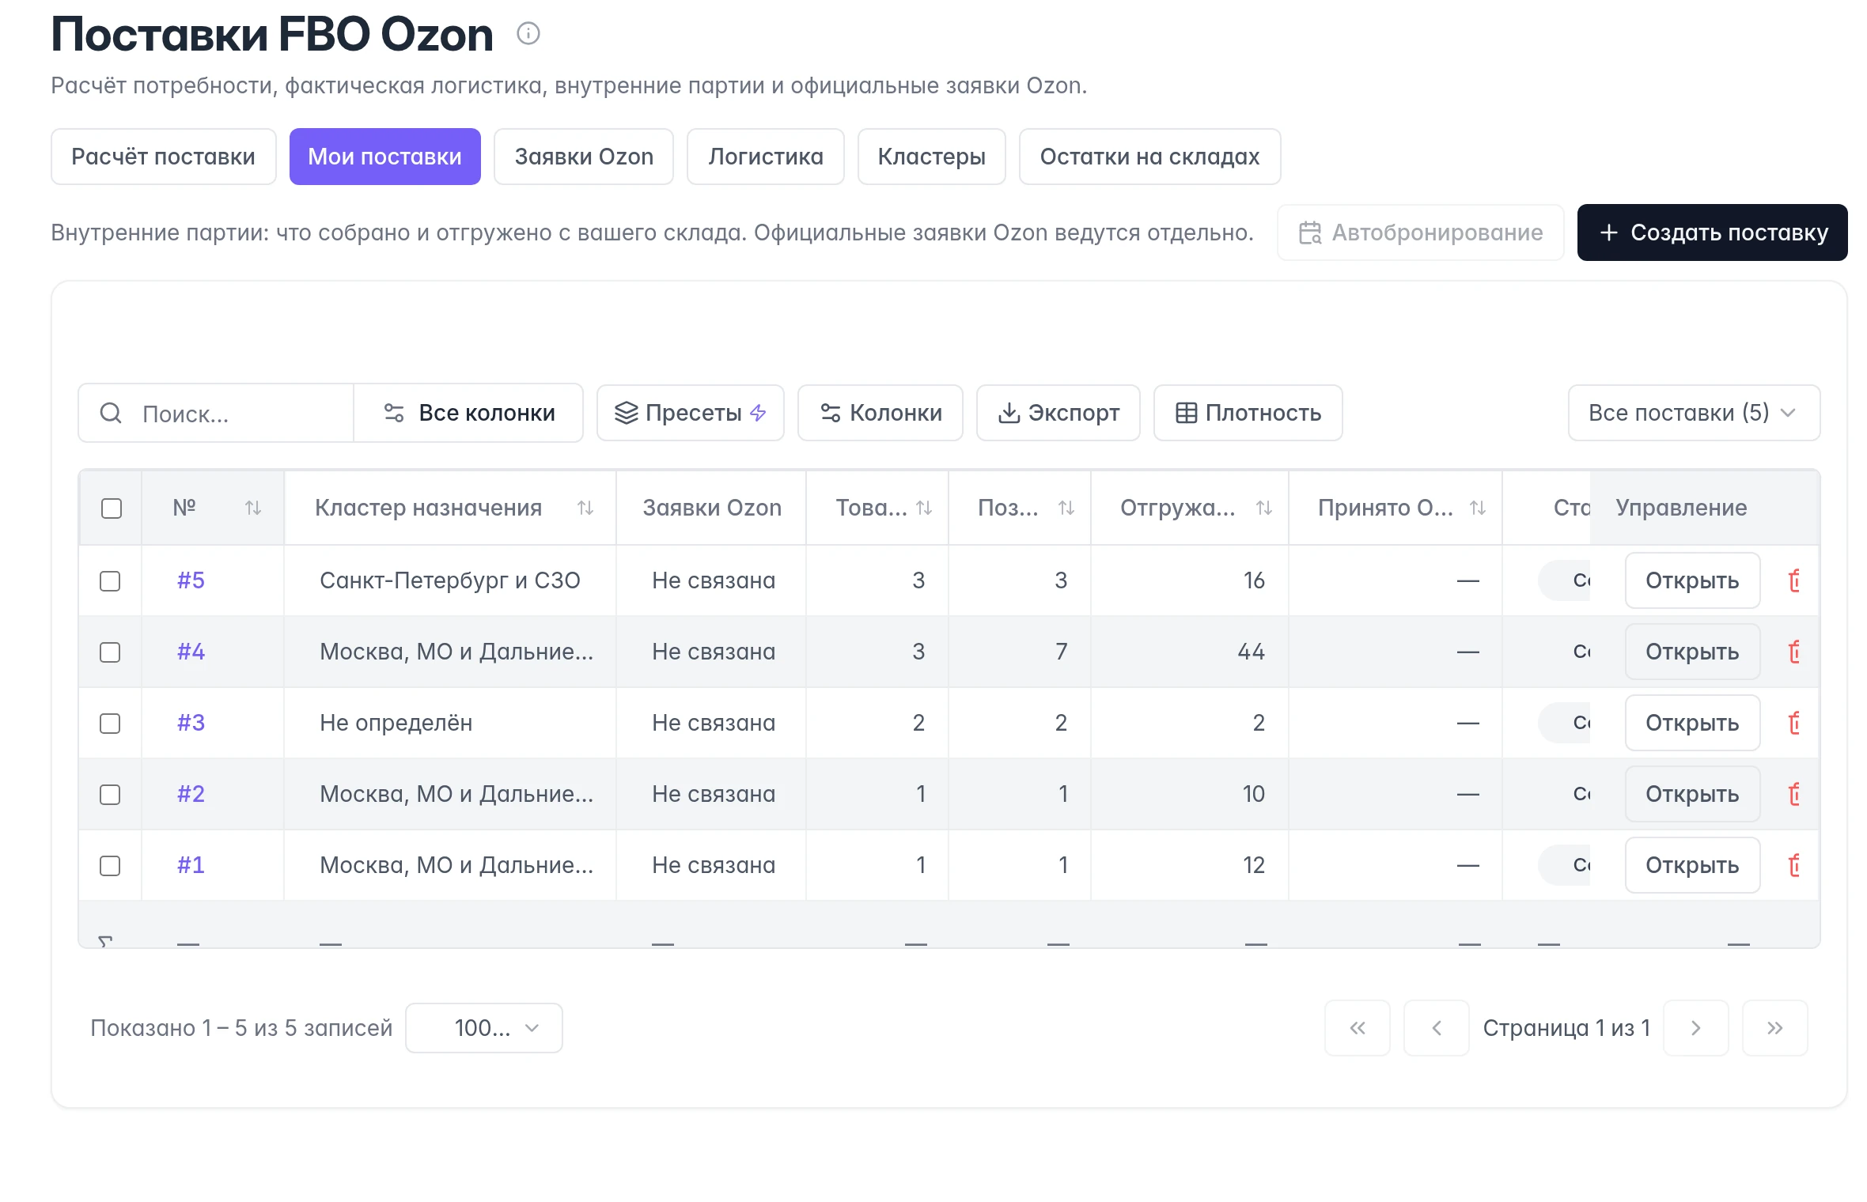Screen dimensions: 1867x1202
Task: Open Остатки на складах tab
Action: 1149,157
